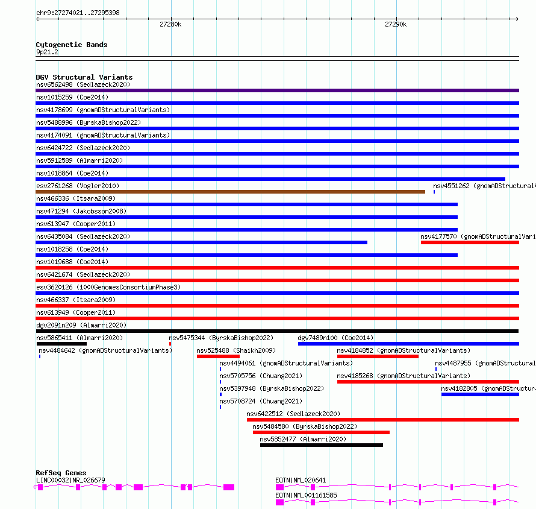Click the nsv4484642 (gnomADStructuralVariants) label
This screenshot has width=536, height=509.
[105, 350]
